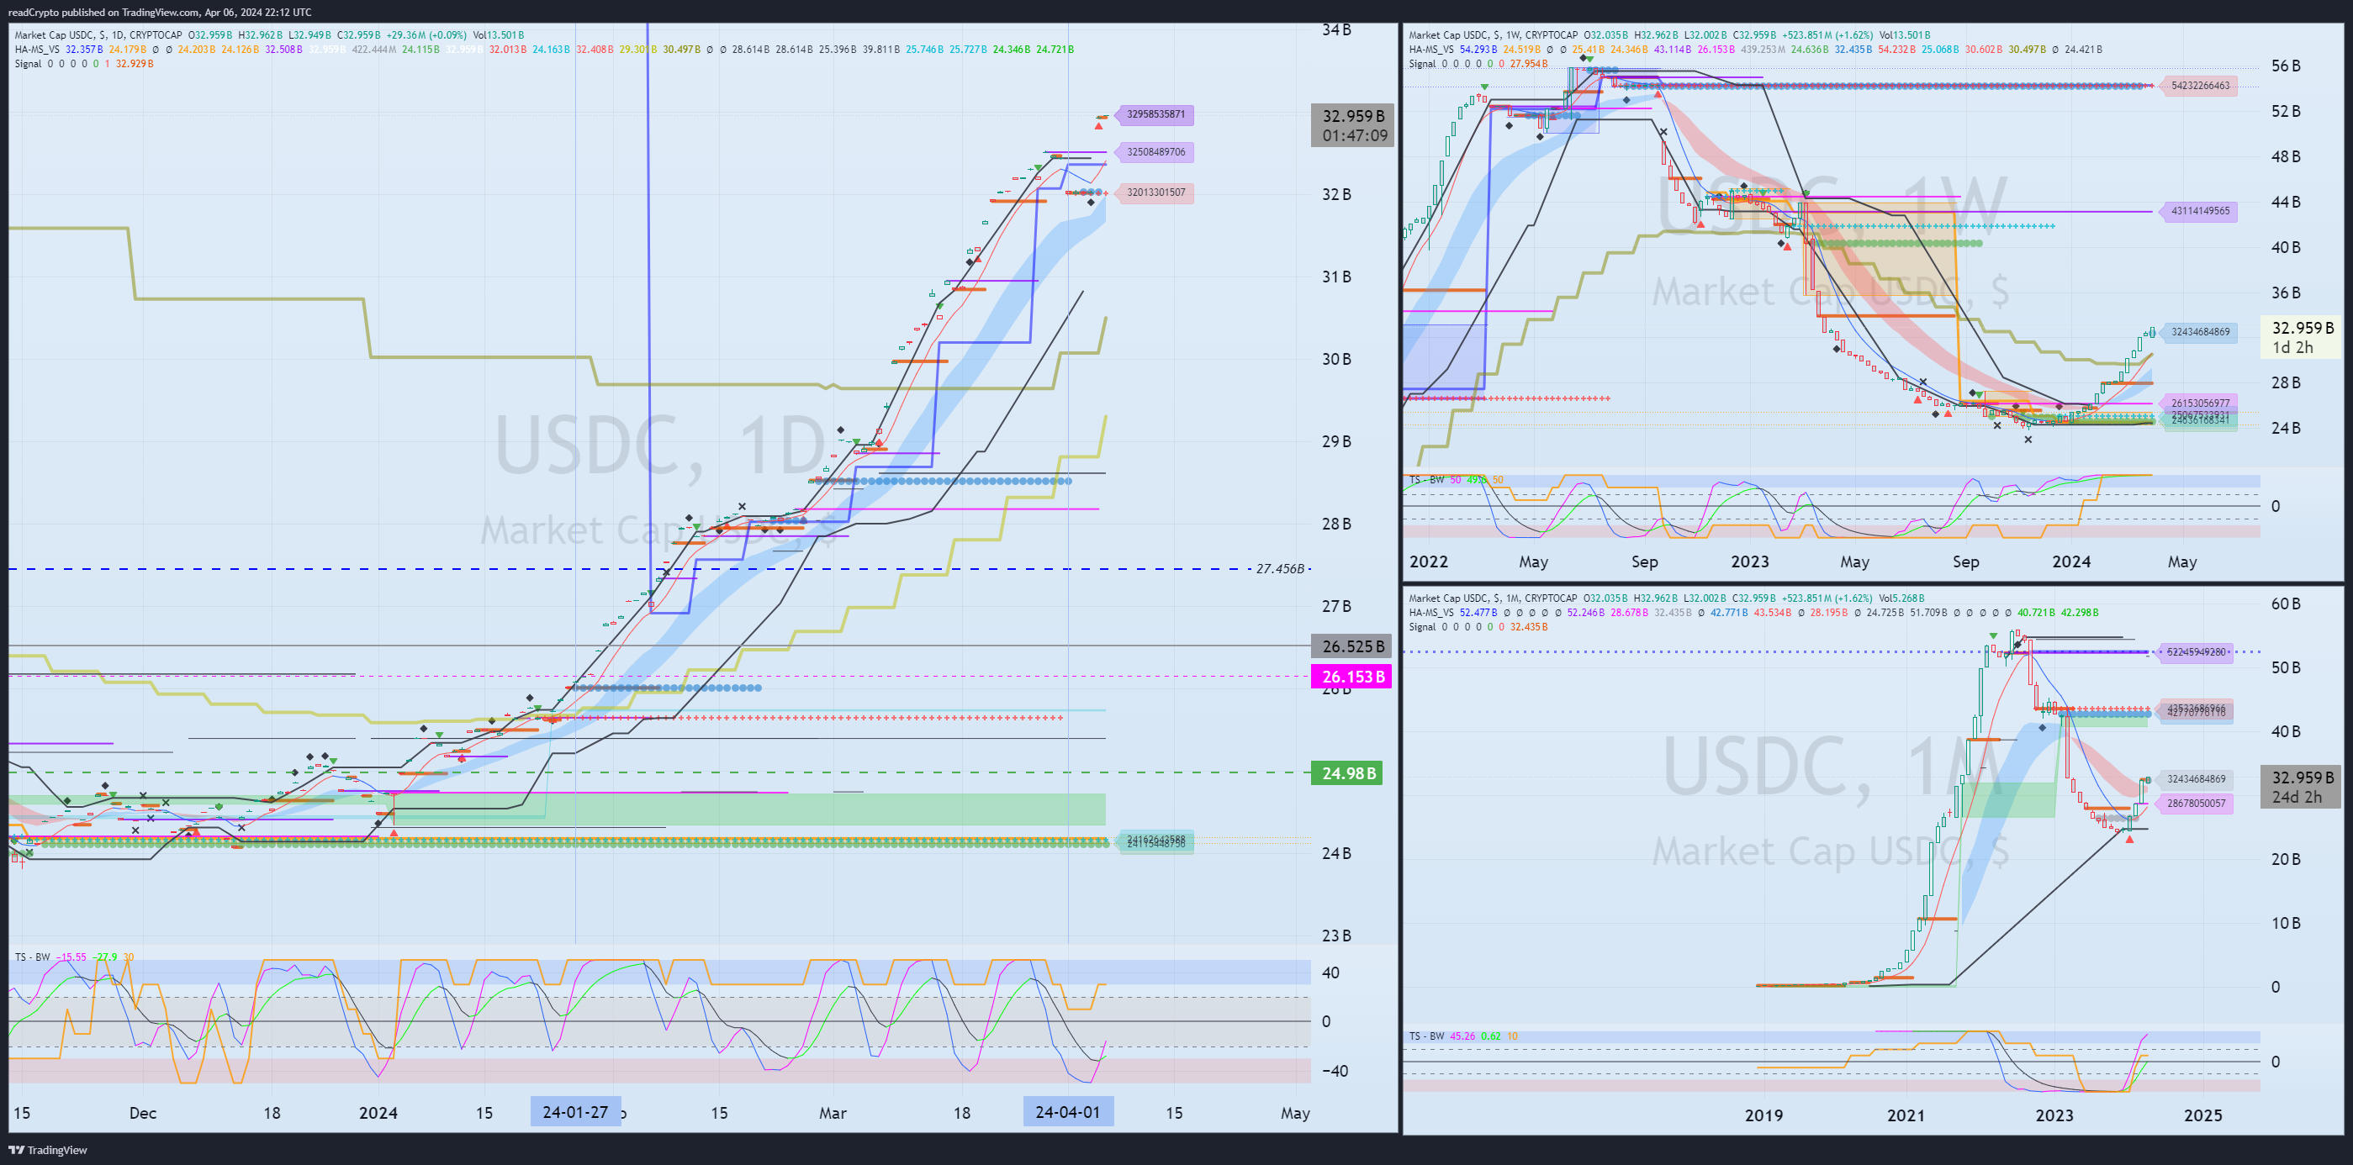This screenshot has height=1165, width=2353.
Task: Click the 23 B tick on 1D price axis
Action: click(x=1336, y=936)
